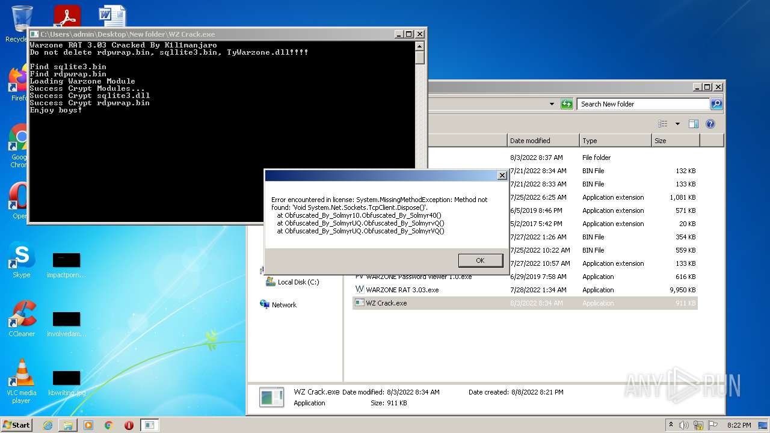770x433 pixels.
Task: Toggle the Explorer preview pane
Action: [694, 124]
